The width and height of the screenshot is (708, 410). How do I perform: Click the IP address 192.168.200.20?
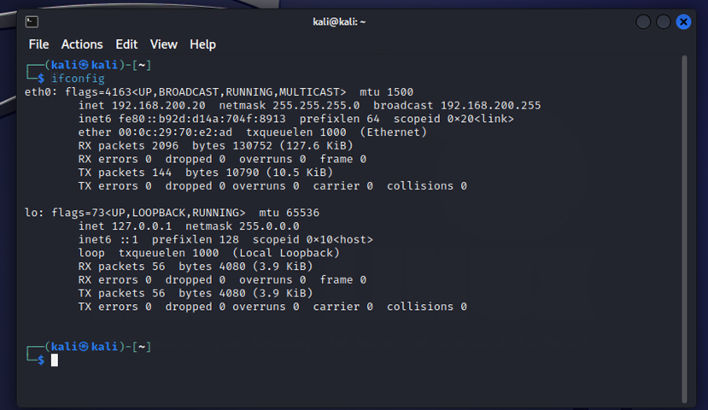click(x=159, y=105)
